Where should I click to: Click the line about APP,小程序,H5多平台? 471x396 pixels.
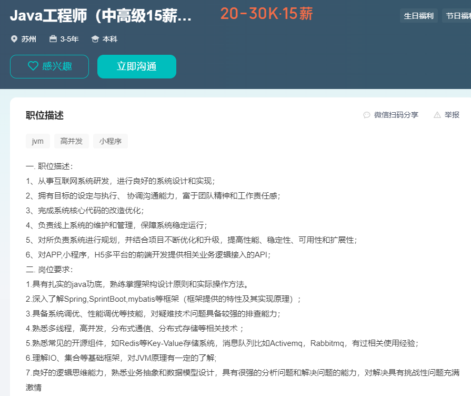148,255
